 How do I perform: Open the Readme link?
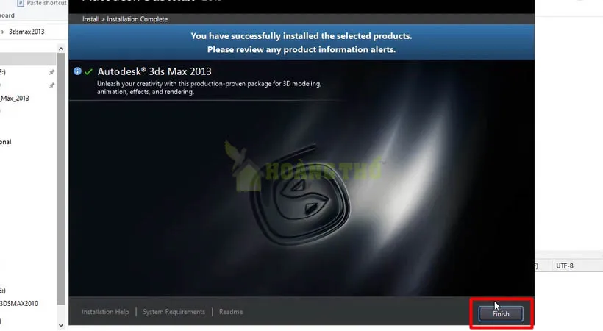(x=231, y=312)
